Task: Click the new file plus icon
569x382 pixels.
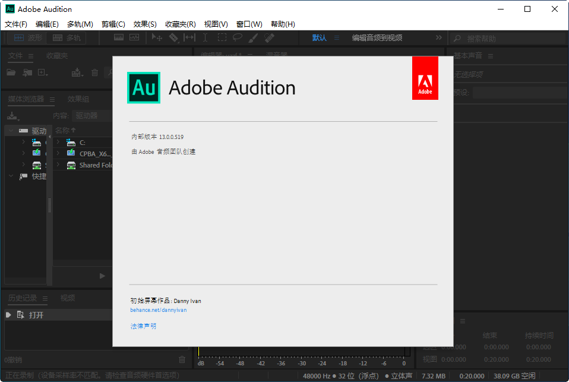Action: click(x=42, y=72)
